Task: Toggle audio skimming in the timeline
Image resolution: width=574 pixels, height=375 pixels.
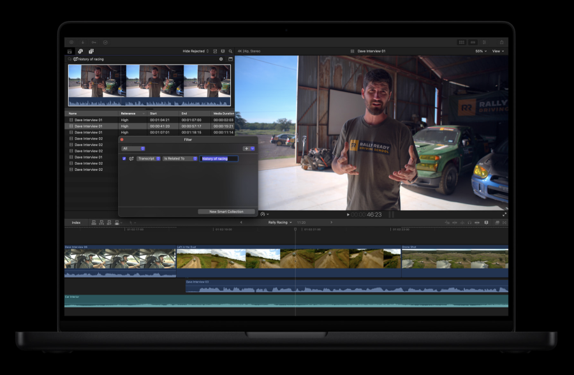Action: (x=462, y=223)
